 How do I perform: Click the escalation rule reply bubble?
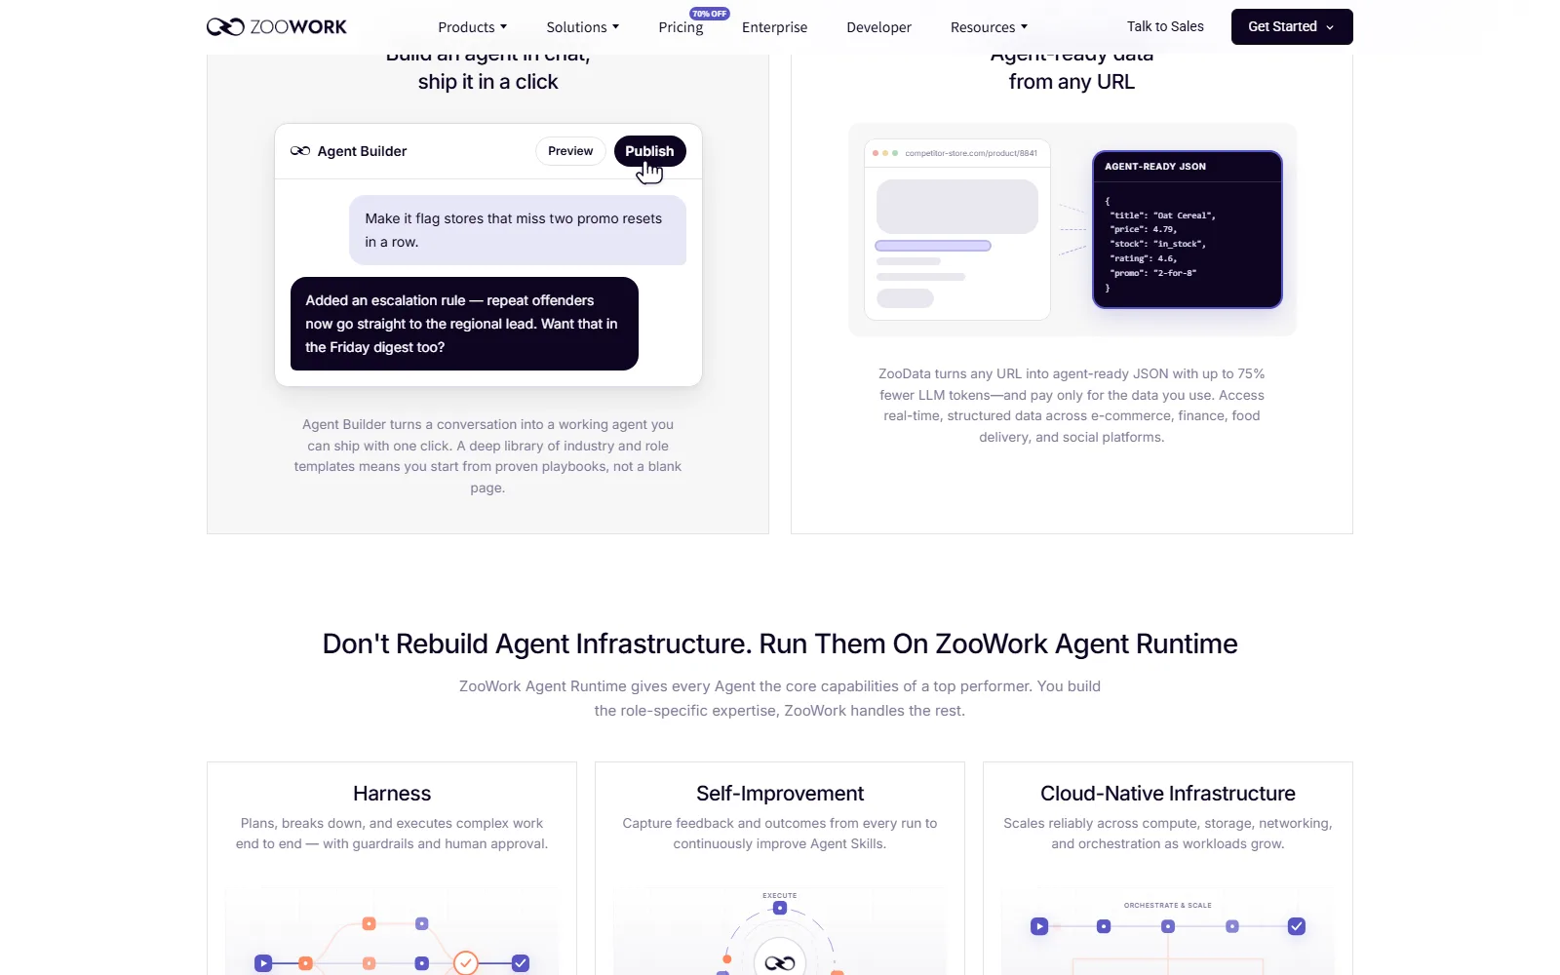click(464, 324)
